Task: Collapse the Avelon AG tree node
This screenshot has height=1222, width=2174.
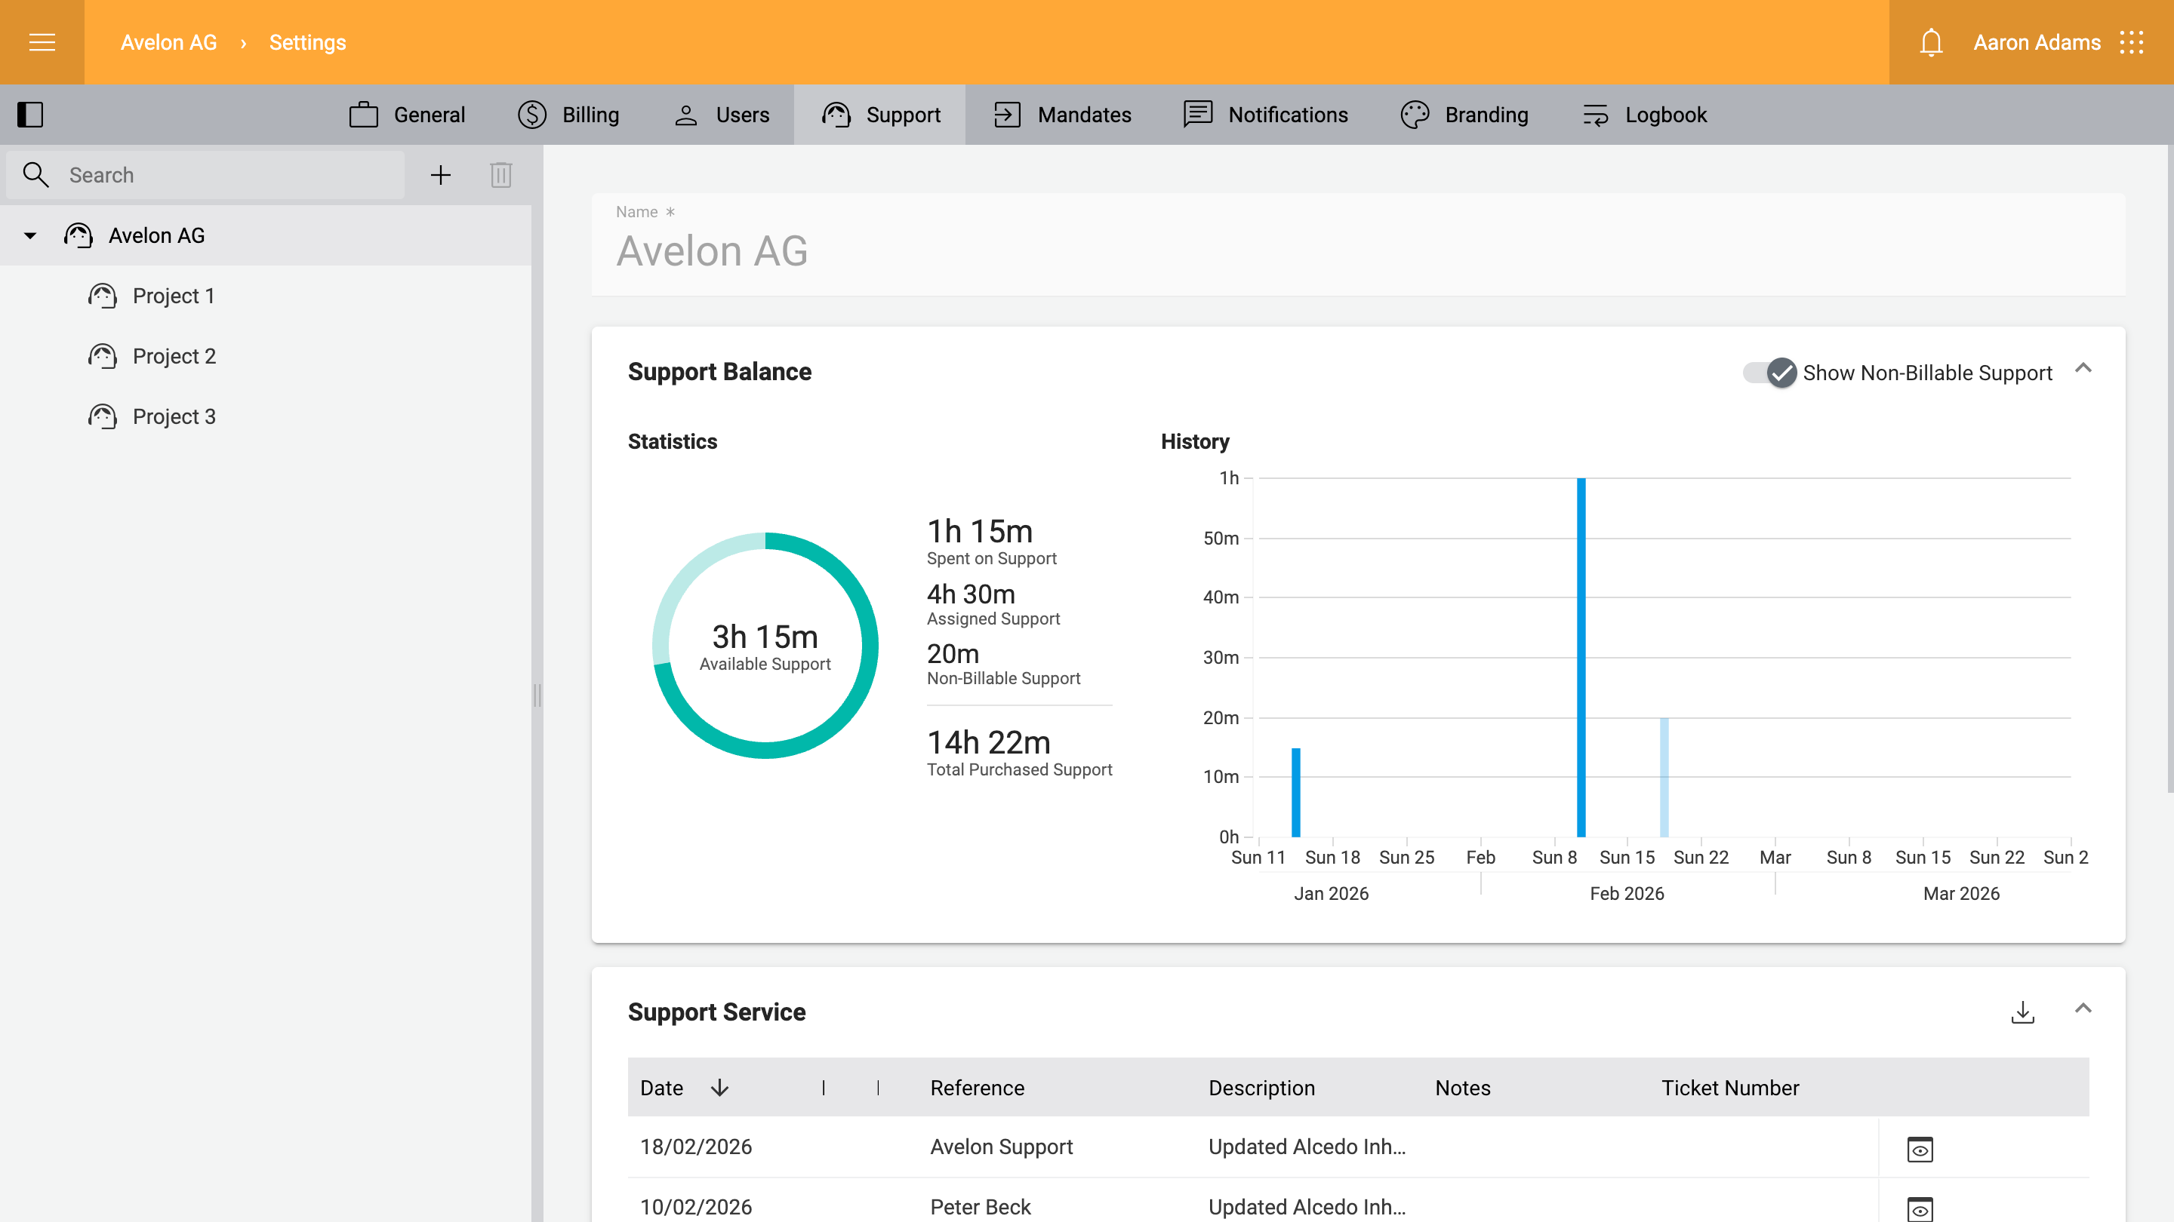Action: coord(30,236)
